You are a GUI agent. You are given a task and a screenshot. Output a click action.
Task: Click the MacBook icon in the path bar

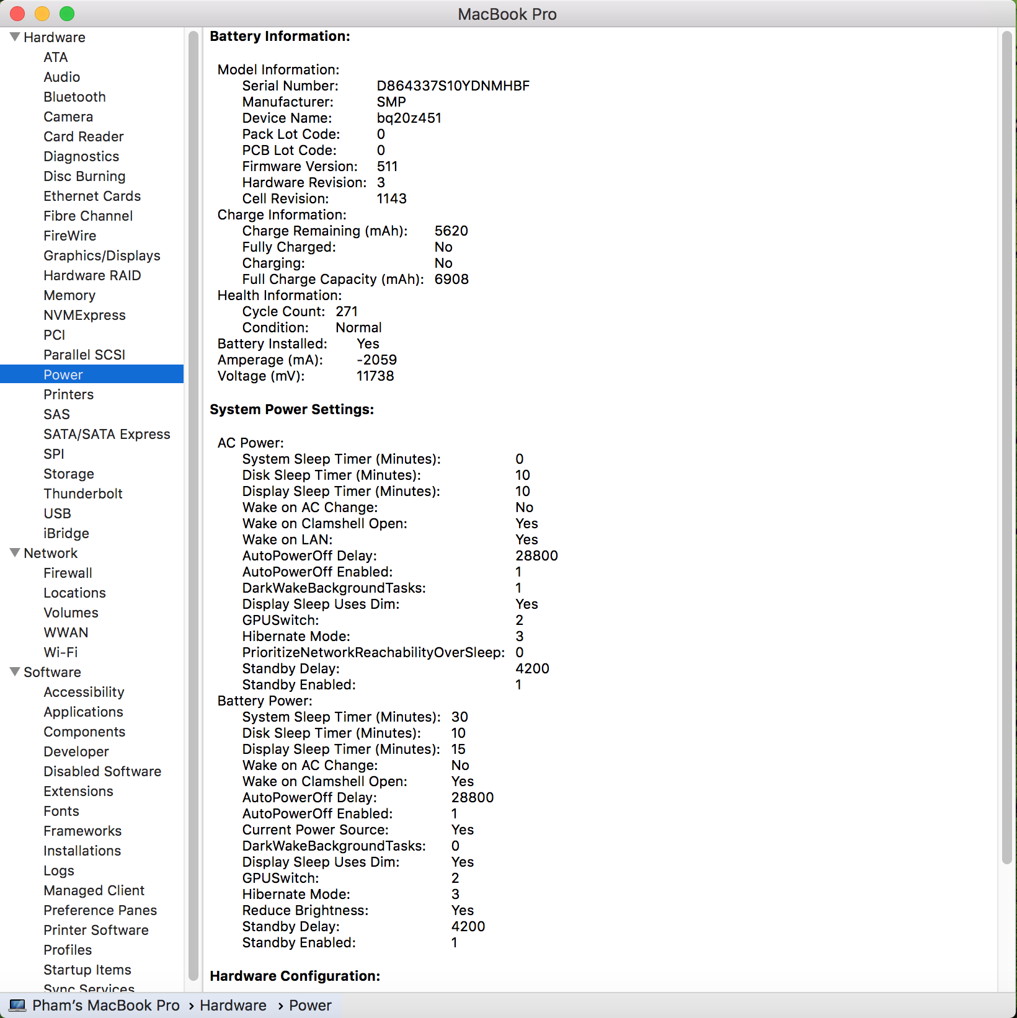tap(17, 1005)
